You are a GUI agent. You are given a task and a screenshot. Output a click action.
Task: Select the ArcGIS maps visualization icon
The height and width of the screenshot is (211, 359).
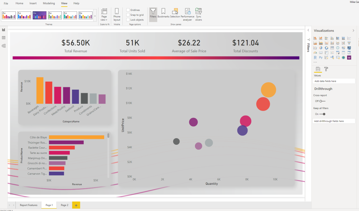(x=344, y=58)
